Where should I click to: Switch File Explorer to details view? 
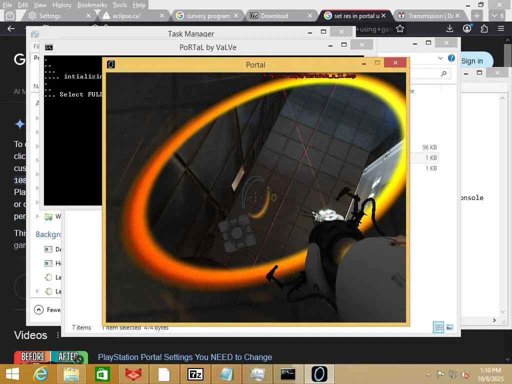438,327
